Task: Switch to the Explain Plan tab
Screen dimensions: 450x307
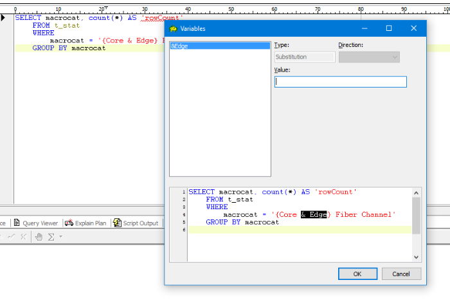Action: (85, 223)
